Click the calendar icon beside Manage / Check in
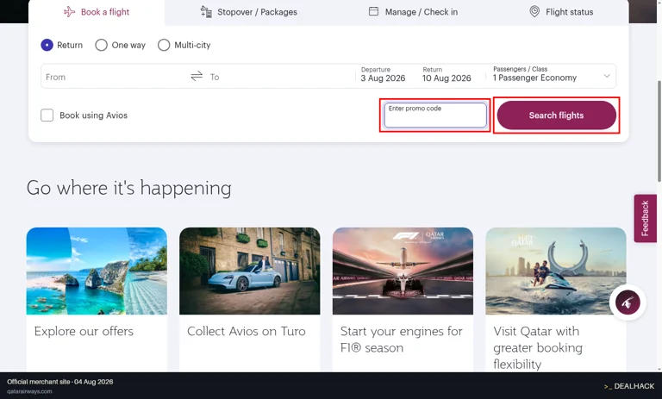Screen dimensions: 662x399 click(x=373, y=11)
